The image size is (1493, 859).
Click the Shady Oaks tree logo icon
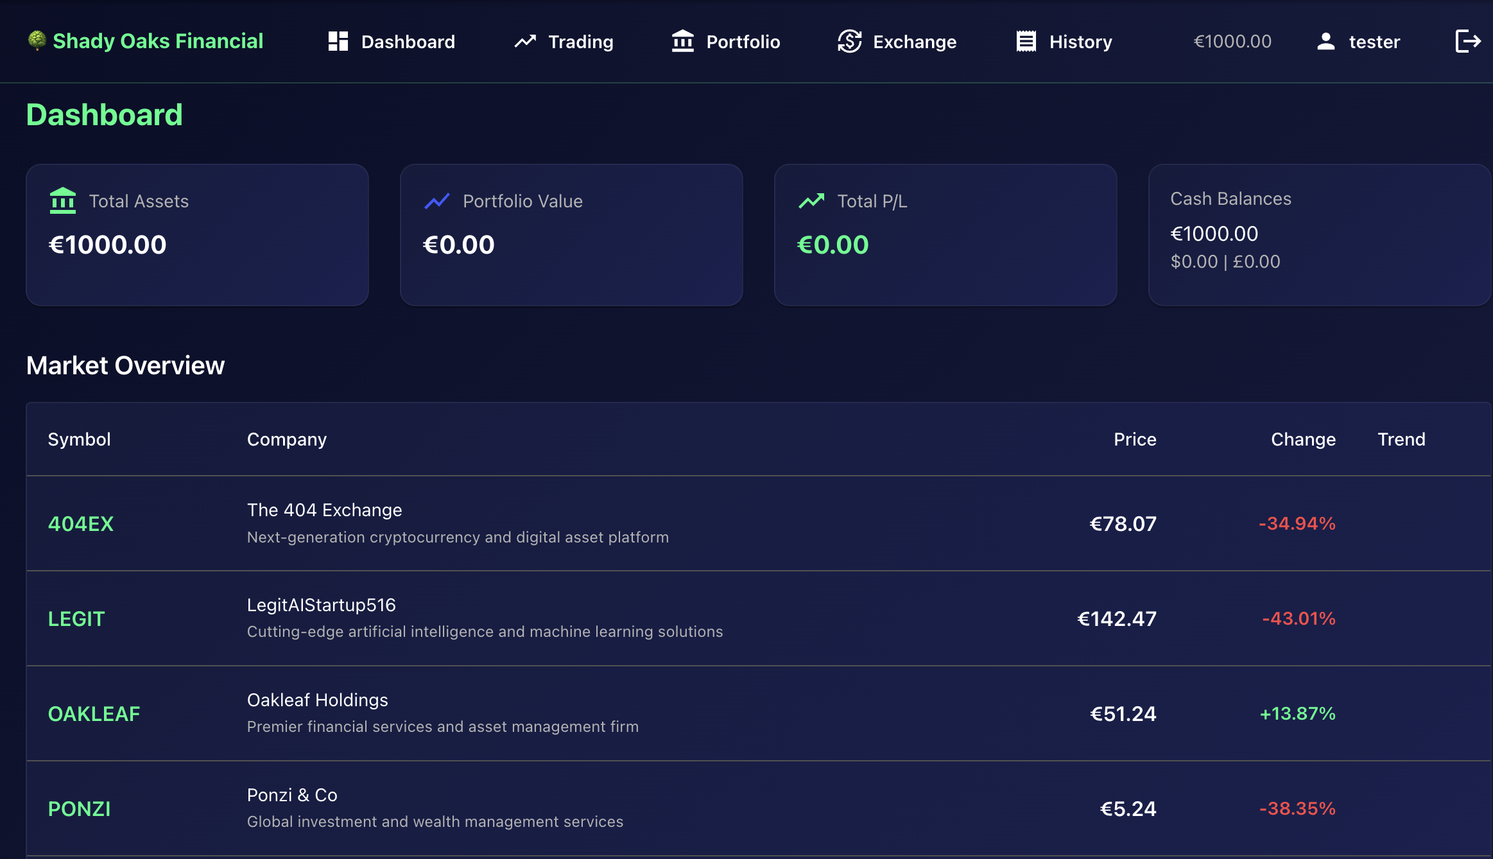coord(37,40)
